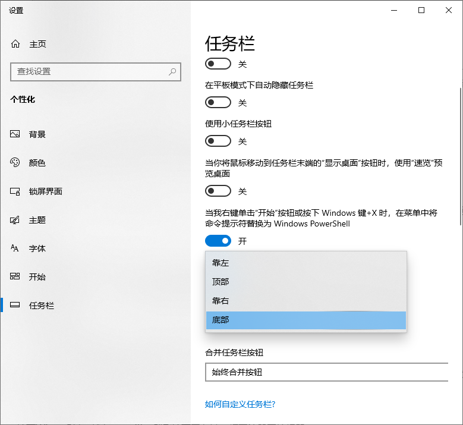
Task: Navigate to 开始 settings
Action: tap(37, 277)
